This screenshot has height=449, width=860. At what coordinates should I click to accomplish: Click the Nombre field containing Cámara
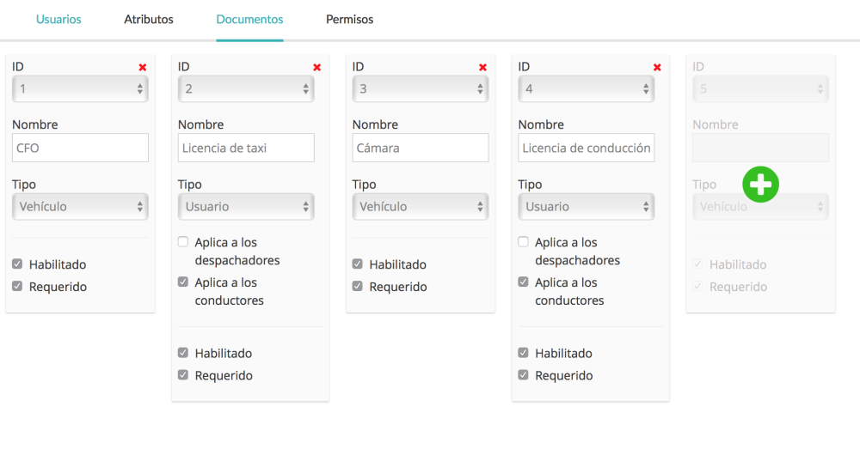coord(421,148)
